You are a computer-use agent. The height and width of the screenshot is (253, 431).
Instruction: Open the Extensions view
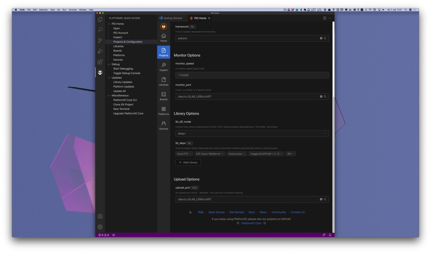[x=100, y=62]
